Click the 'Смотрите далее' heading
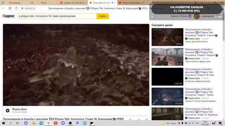This screenshot has width=225, height=126. pos(162,25)
